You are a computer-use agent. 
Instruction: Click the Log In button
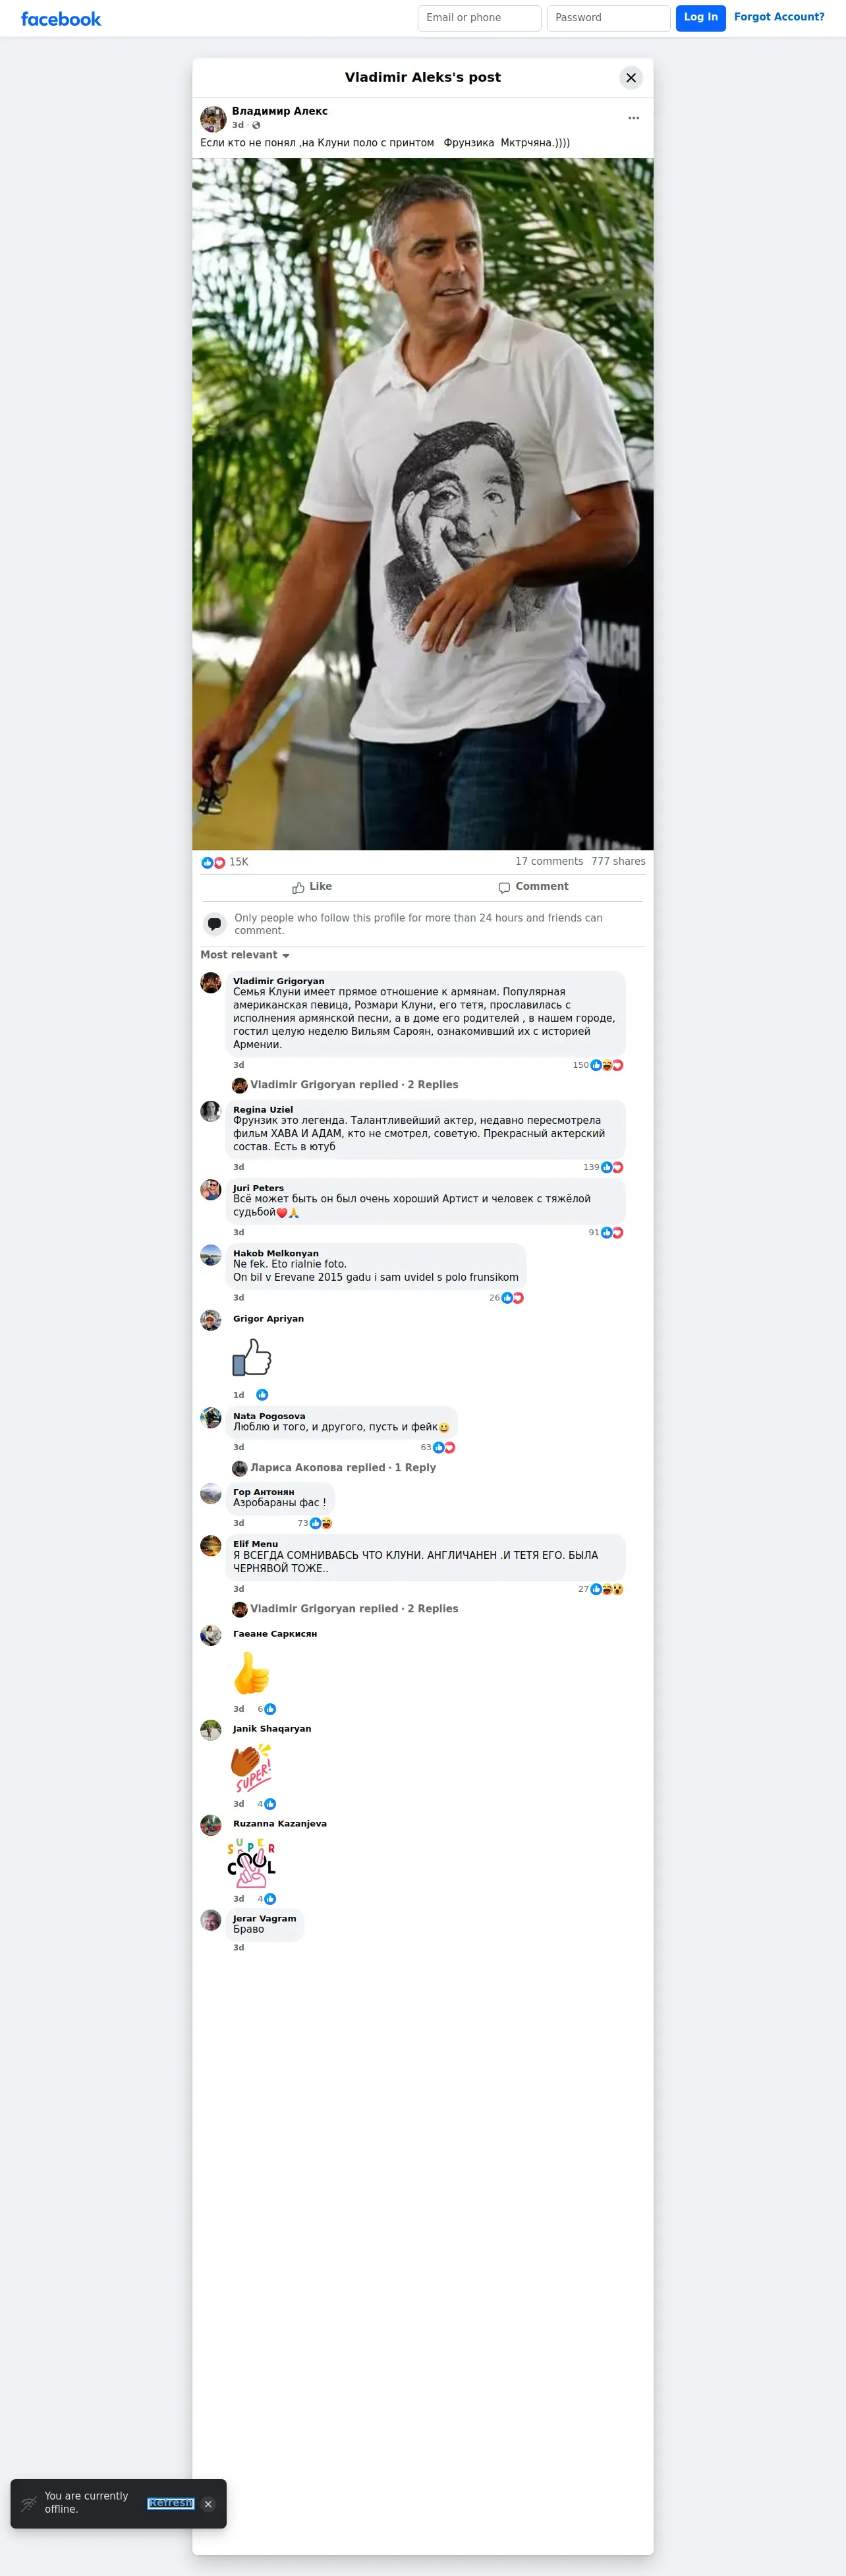pyautogui.click(x=701, y=18)
